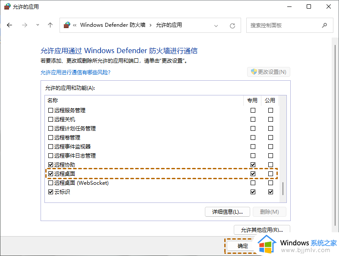Go up one level with up arrow
339x256 pixels.
50,25
